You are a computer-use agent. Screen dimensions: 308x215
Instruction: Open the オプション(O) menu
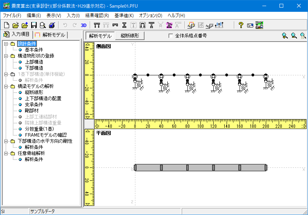coord(151,16)
